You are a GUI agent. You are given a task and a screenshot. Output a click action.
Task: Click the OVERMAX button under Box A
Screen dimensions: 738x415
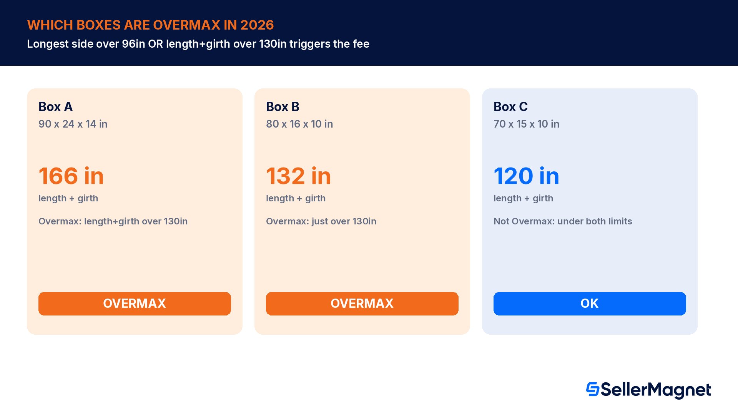coord(135,304)
